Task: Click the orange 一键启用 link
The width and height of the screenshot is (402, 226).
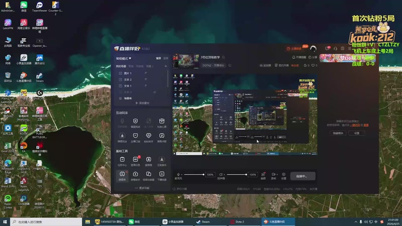Action: 355,125
